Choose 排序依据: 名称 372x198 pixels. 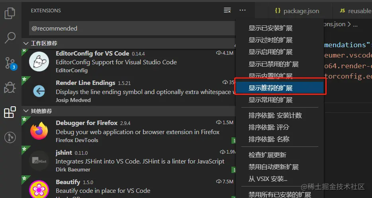tap(280, 139)
